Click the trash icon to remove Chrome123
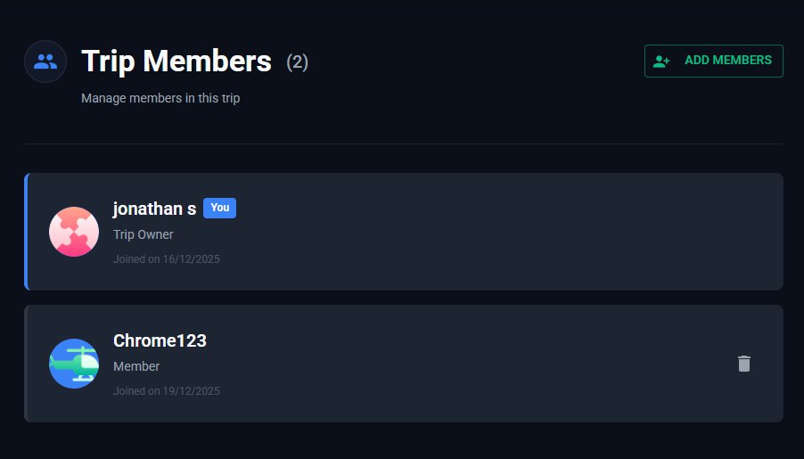The image size is (804, 459). click(x=744, y=364)
